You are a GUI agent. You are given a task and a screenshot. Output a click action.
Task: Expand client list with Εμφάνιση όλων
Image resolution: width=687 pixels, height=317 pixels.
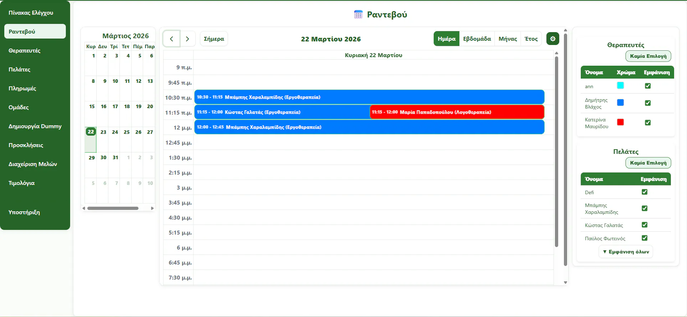pyautogui.click(x=626, y=252)
